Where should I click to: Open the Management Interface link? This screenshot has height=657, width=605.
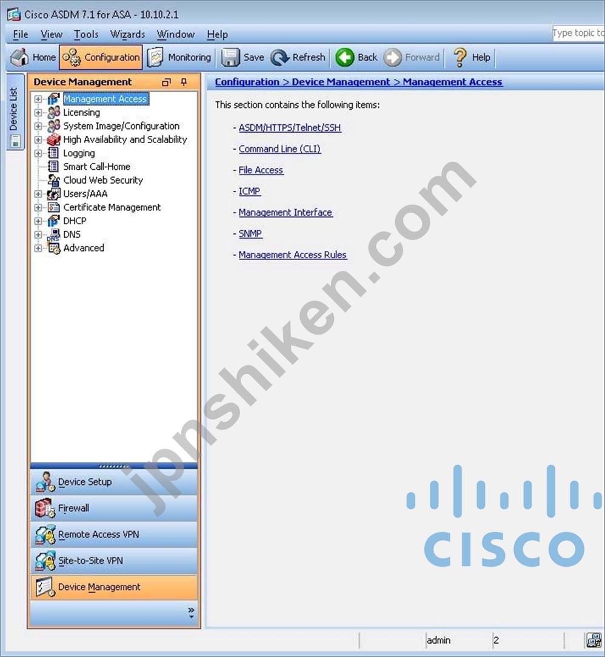pyautogui.click(x=286, y=213)
